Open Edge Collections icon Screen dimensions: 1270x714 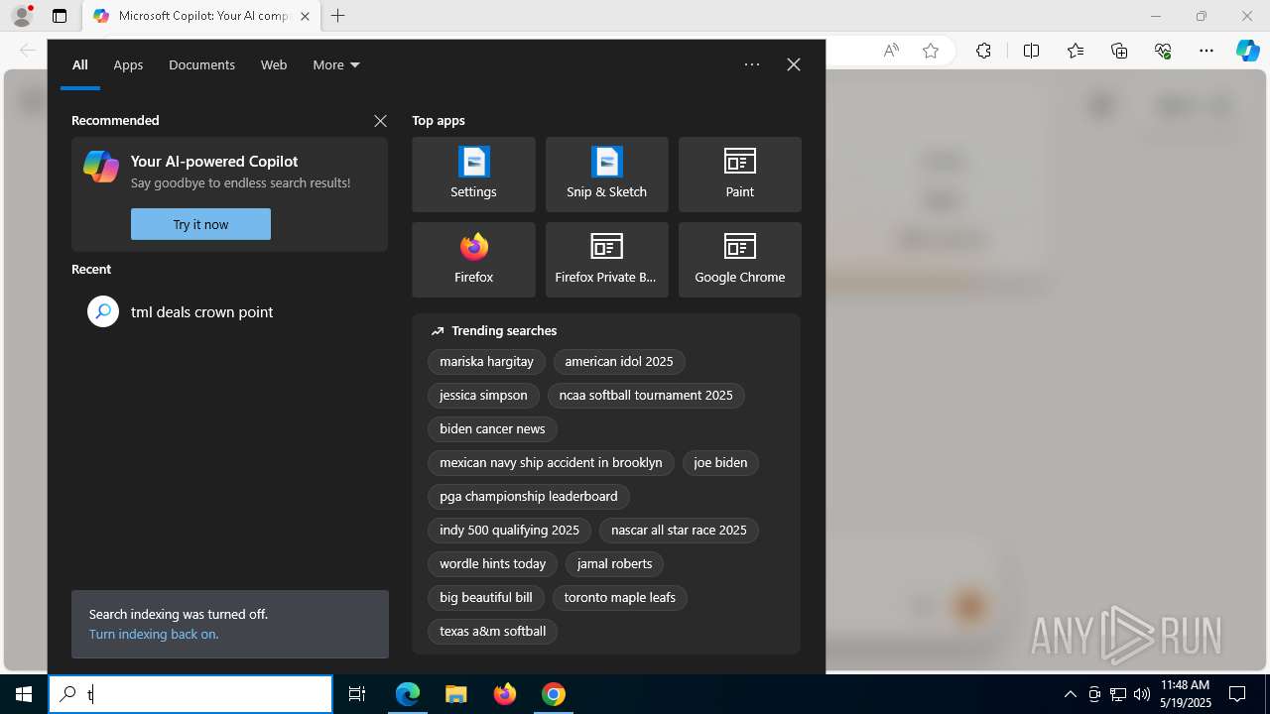point(1119,51)
